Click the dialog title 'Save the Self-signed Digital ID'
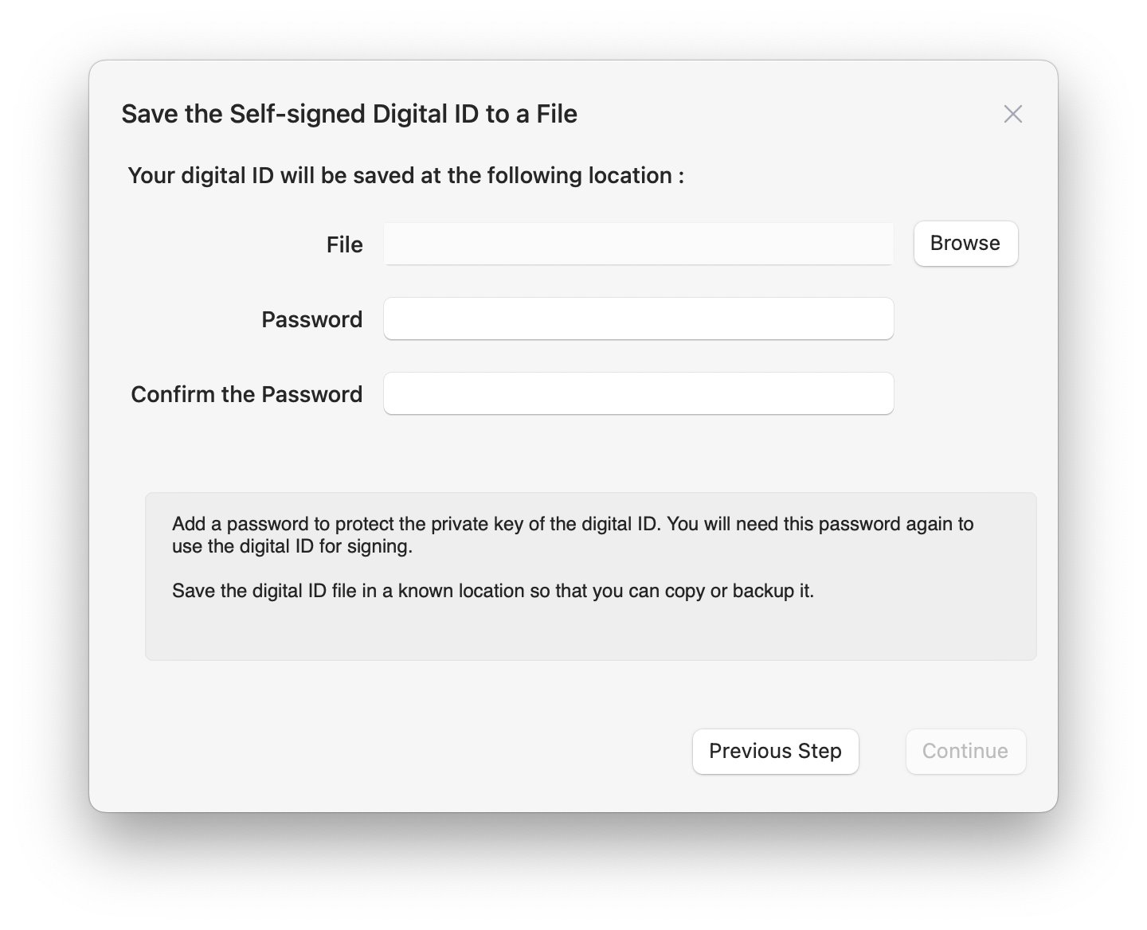1147x930 pixels. click(349, 114)
